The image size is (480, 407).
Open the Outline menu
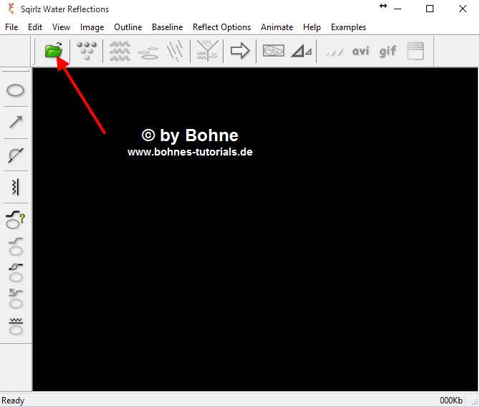[x=128, y=27]
